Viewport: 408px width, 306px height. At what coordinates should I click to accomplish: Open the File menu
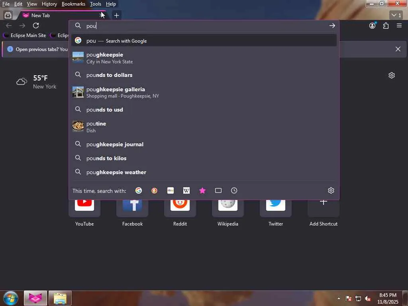point(6,4)
